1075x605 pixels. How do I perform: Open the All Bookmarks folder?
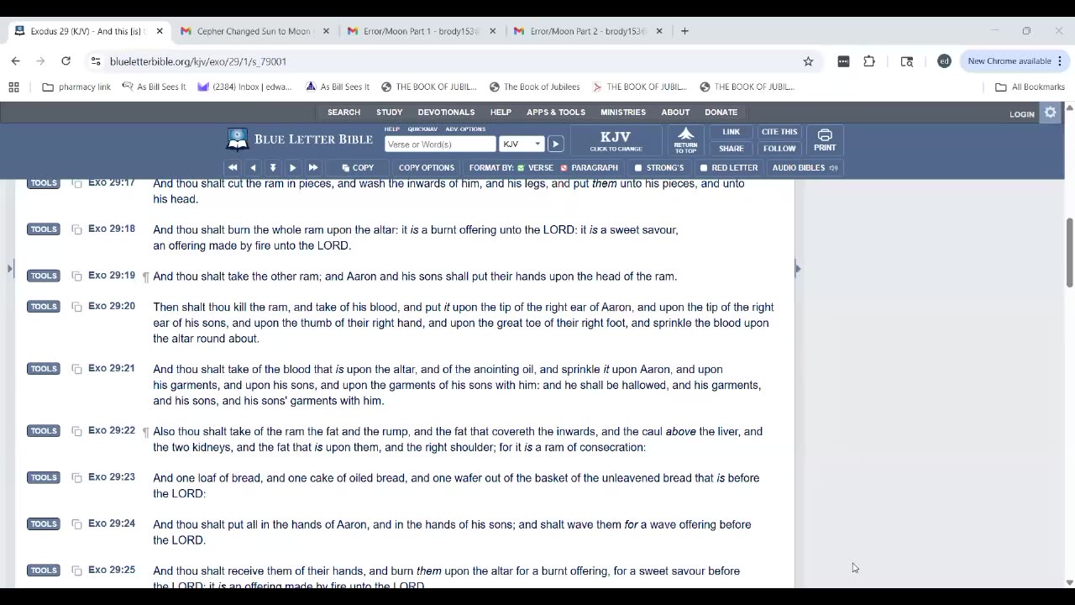[x=1030, y=87]
